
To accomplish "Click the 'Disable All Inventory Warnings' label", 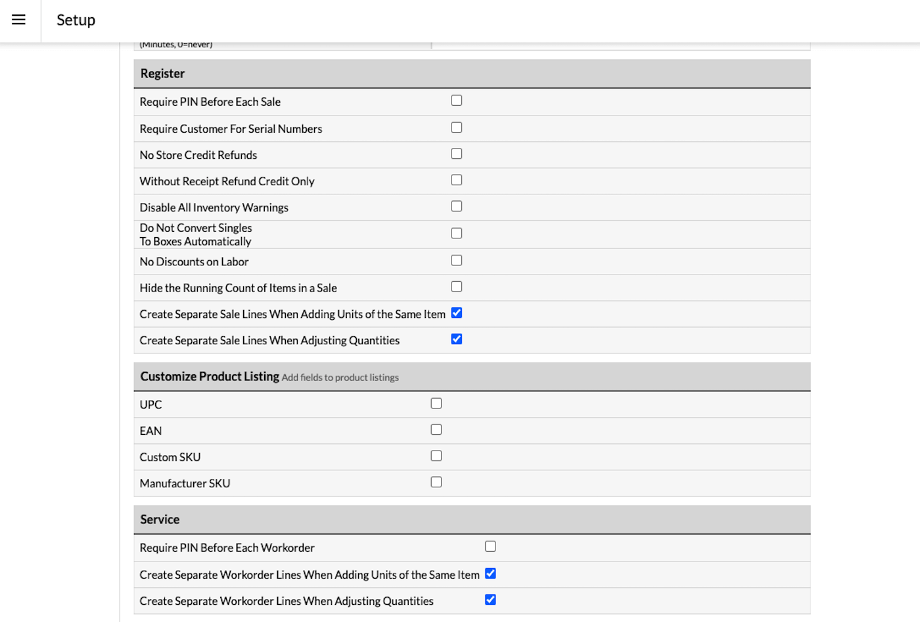I will pyautogui.click(x=214, y=208).
